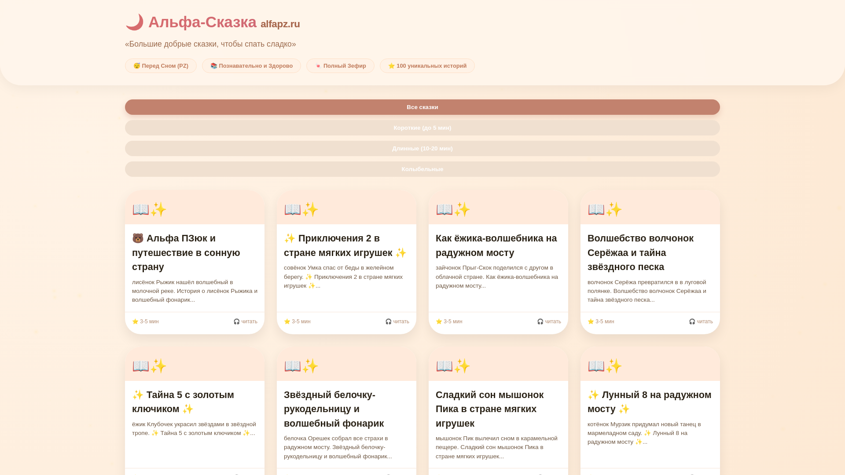This screenshot has width=845, height=475.
Task: Switch to Короткие (до 5 мин) filter
Action: tap(422, 128)
